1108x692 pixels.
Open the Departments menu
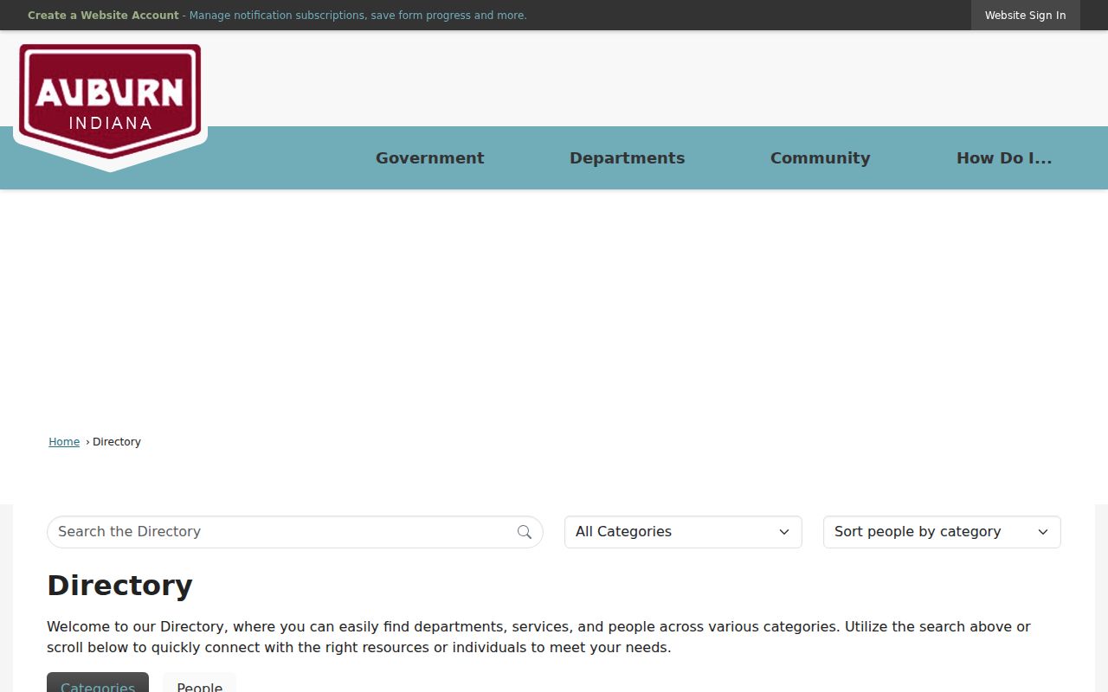627,158
